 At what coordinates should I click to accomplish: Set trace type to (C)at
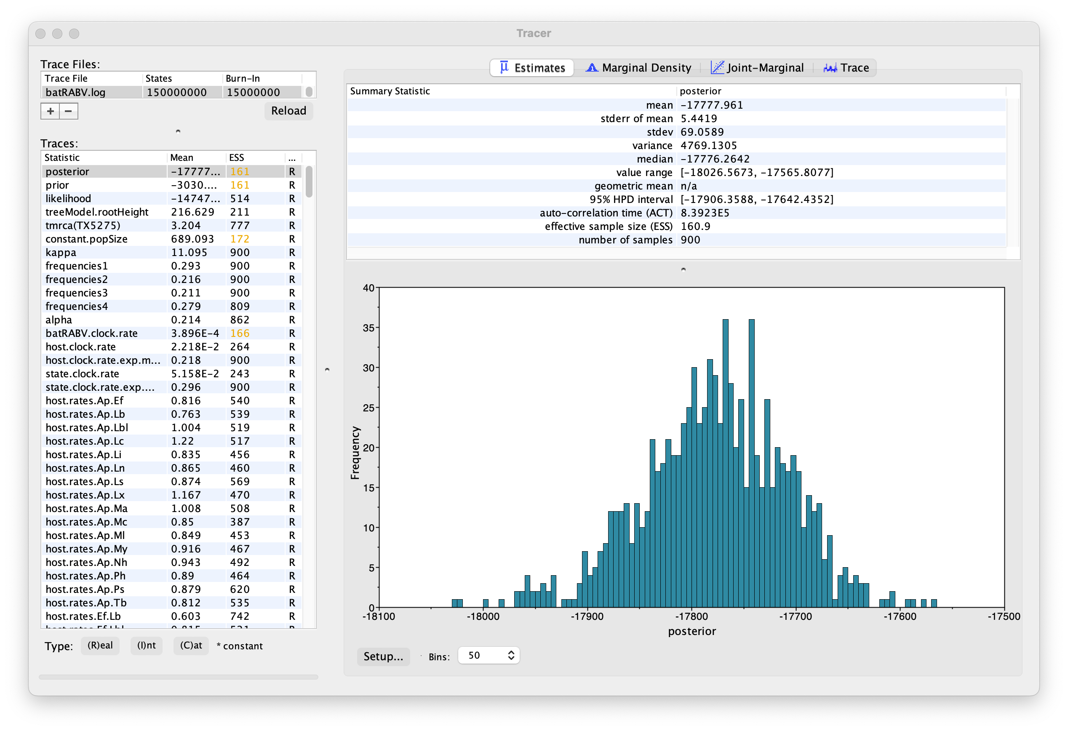(191, 646)
